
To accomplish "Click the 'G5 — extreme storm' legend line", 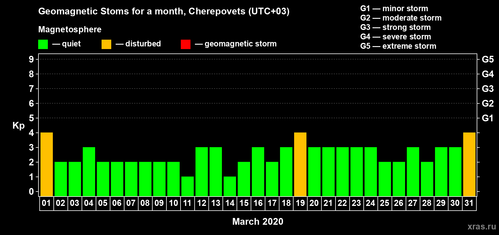I will coord(398,46).
